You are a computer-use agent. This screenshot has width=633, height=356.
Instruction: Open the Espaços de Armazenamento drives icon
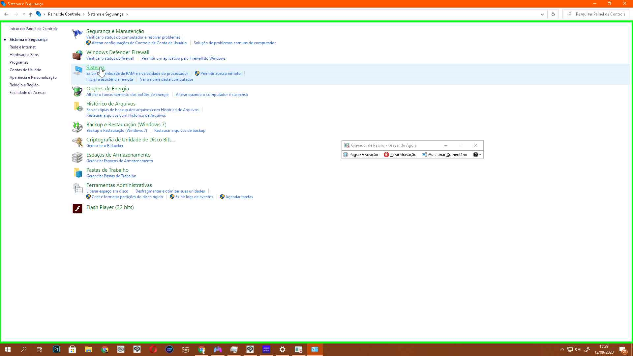[77, 158]
